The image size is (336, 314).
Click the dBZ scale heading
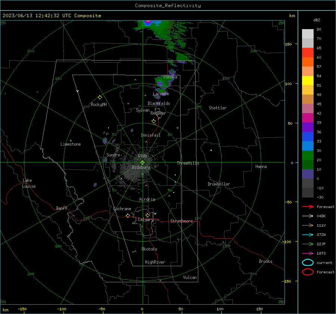(317, 20)
